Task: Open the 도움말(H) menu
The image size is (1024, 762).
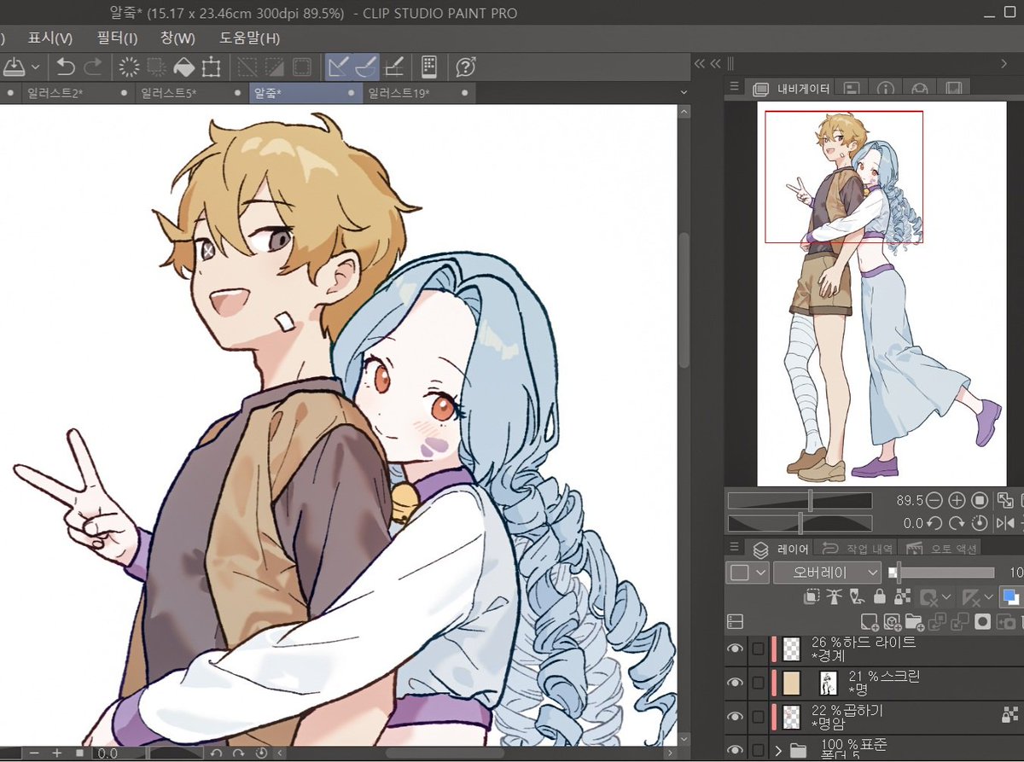Action: [249, 38]
